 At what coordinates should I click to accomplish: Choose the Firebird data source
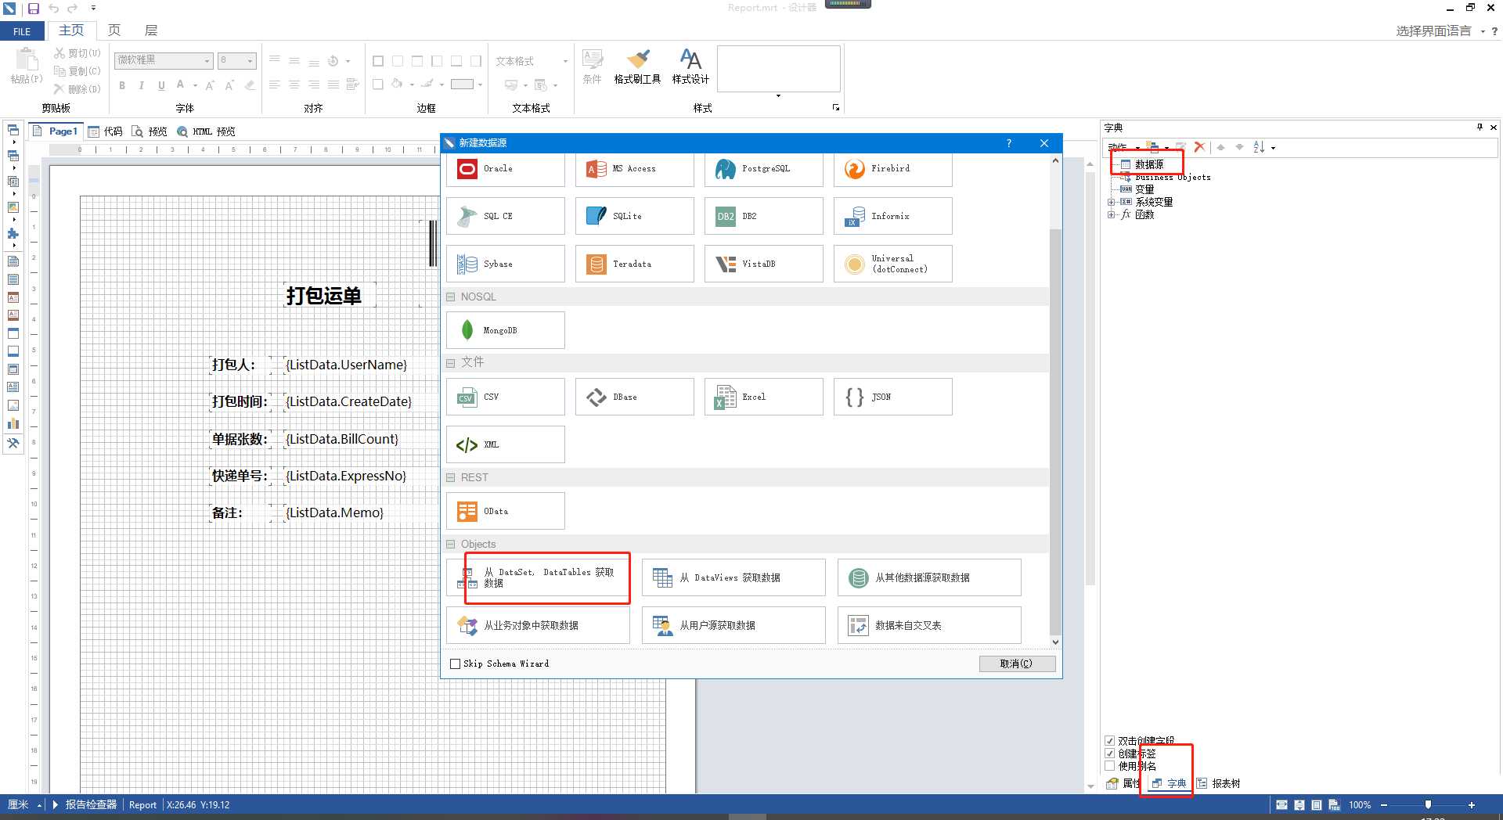click(x=892, y=169)
